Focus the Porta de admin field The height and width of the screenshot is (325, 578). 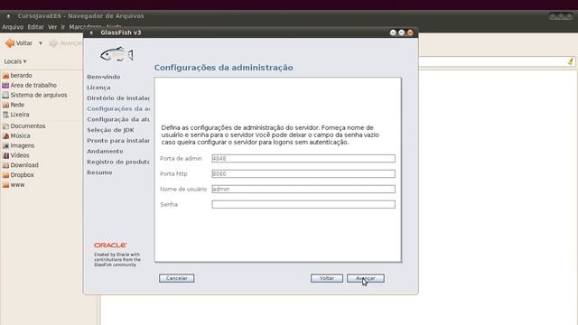[x=303, y=159]
